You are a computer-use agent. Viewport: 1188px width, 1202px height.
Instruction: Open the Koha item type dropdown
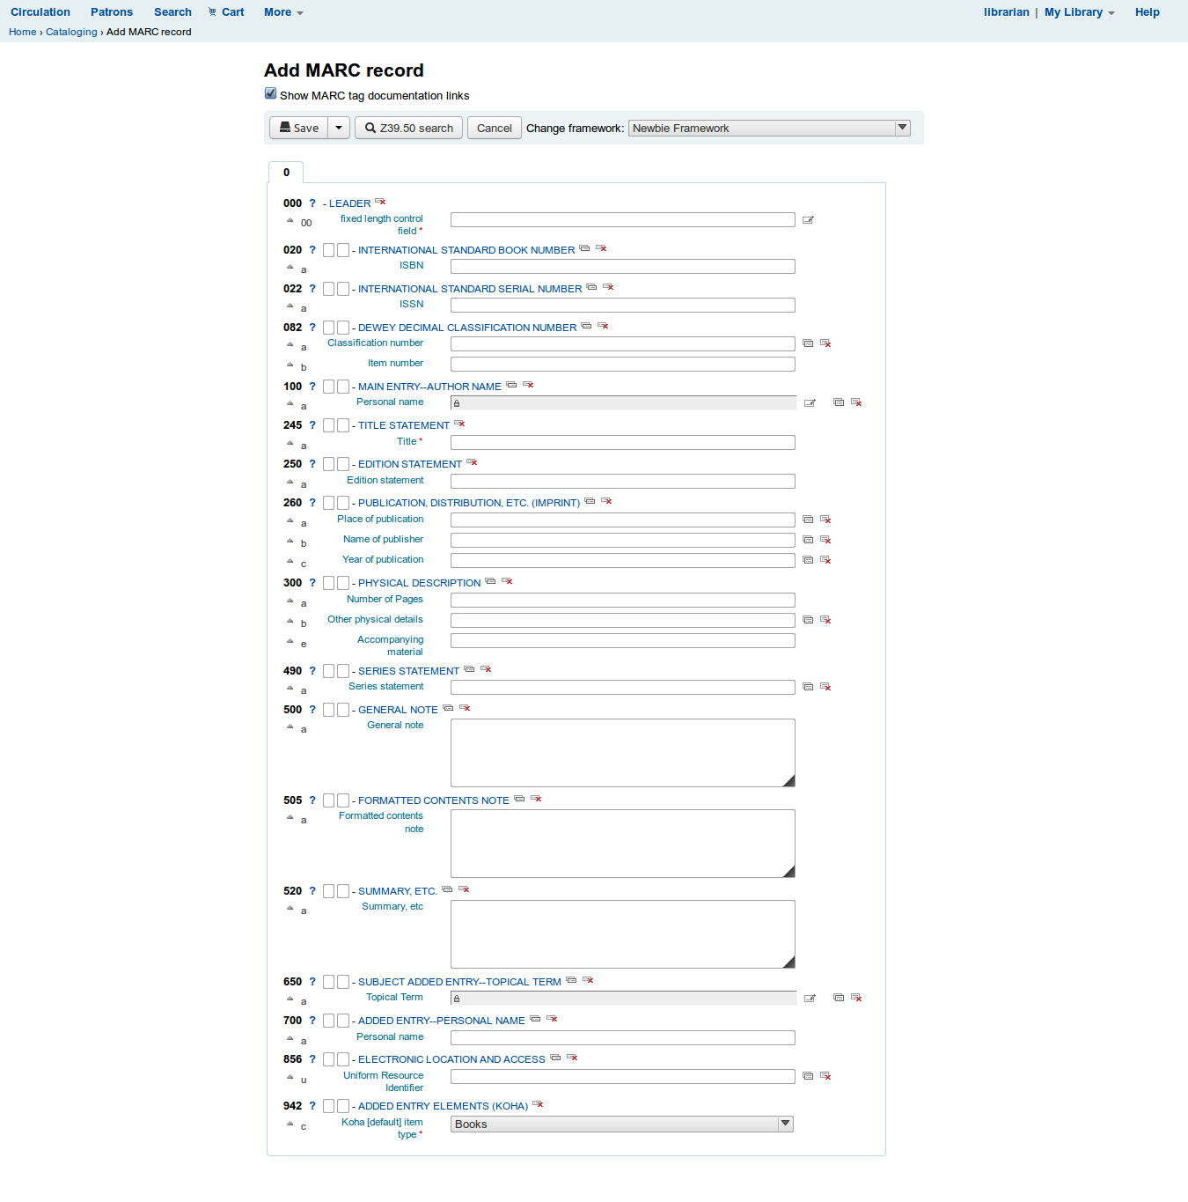pyautogui.click(x=622, y=1125)
